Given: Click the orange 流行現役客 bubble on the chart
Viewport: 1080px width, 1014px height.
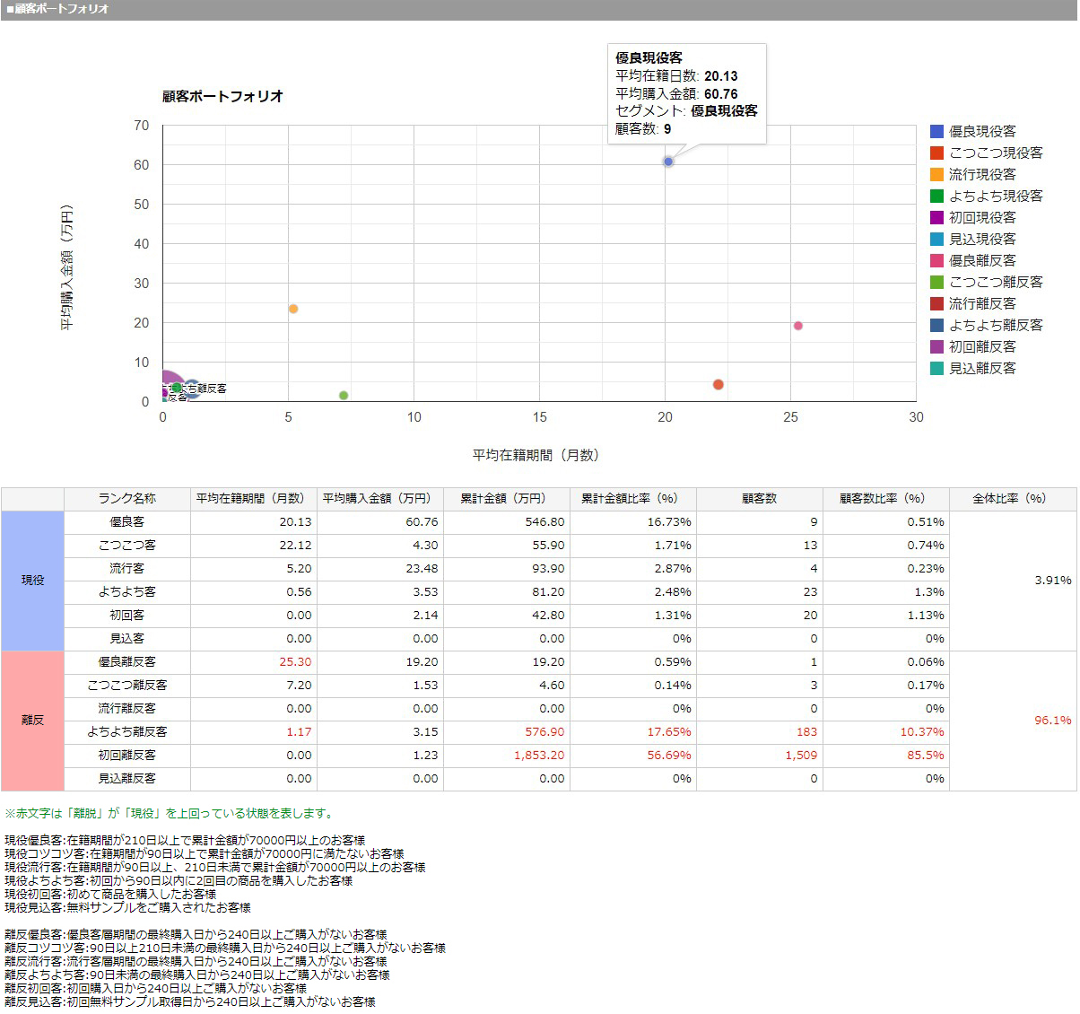Looking at the screenshot, I should (292, 309).
